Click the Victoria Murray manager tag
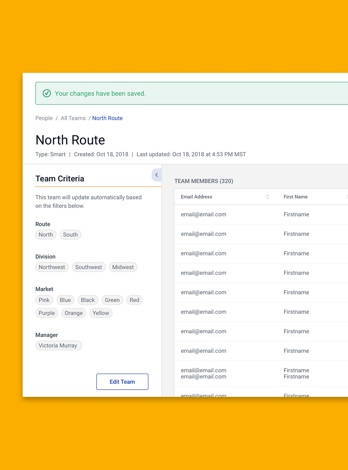348x470 pixels. pyautogui.click(x=59, y=345)
